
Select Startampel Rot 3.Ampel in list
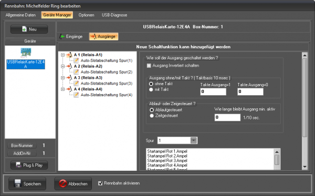click(167, 160)
